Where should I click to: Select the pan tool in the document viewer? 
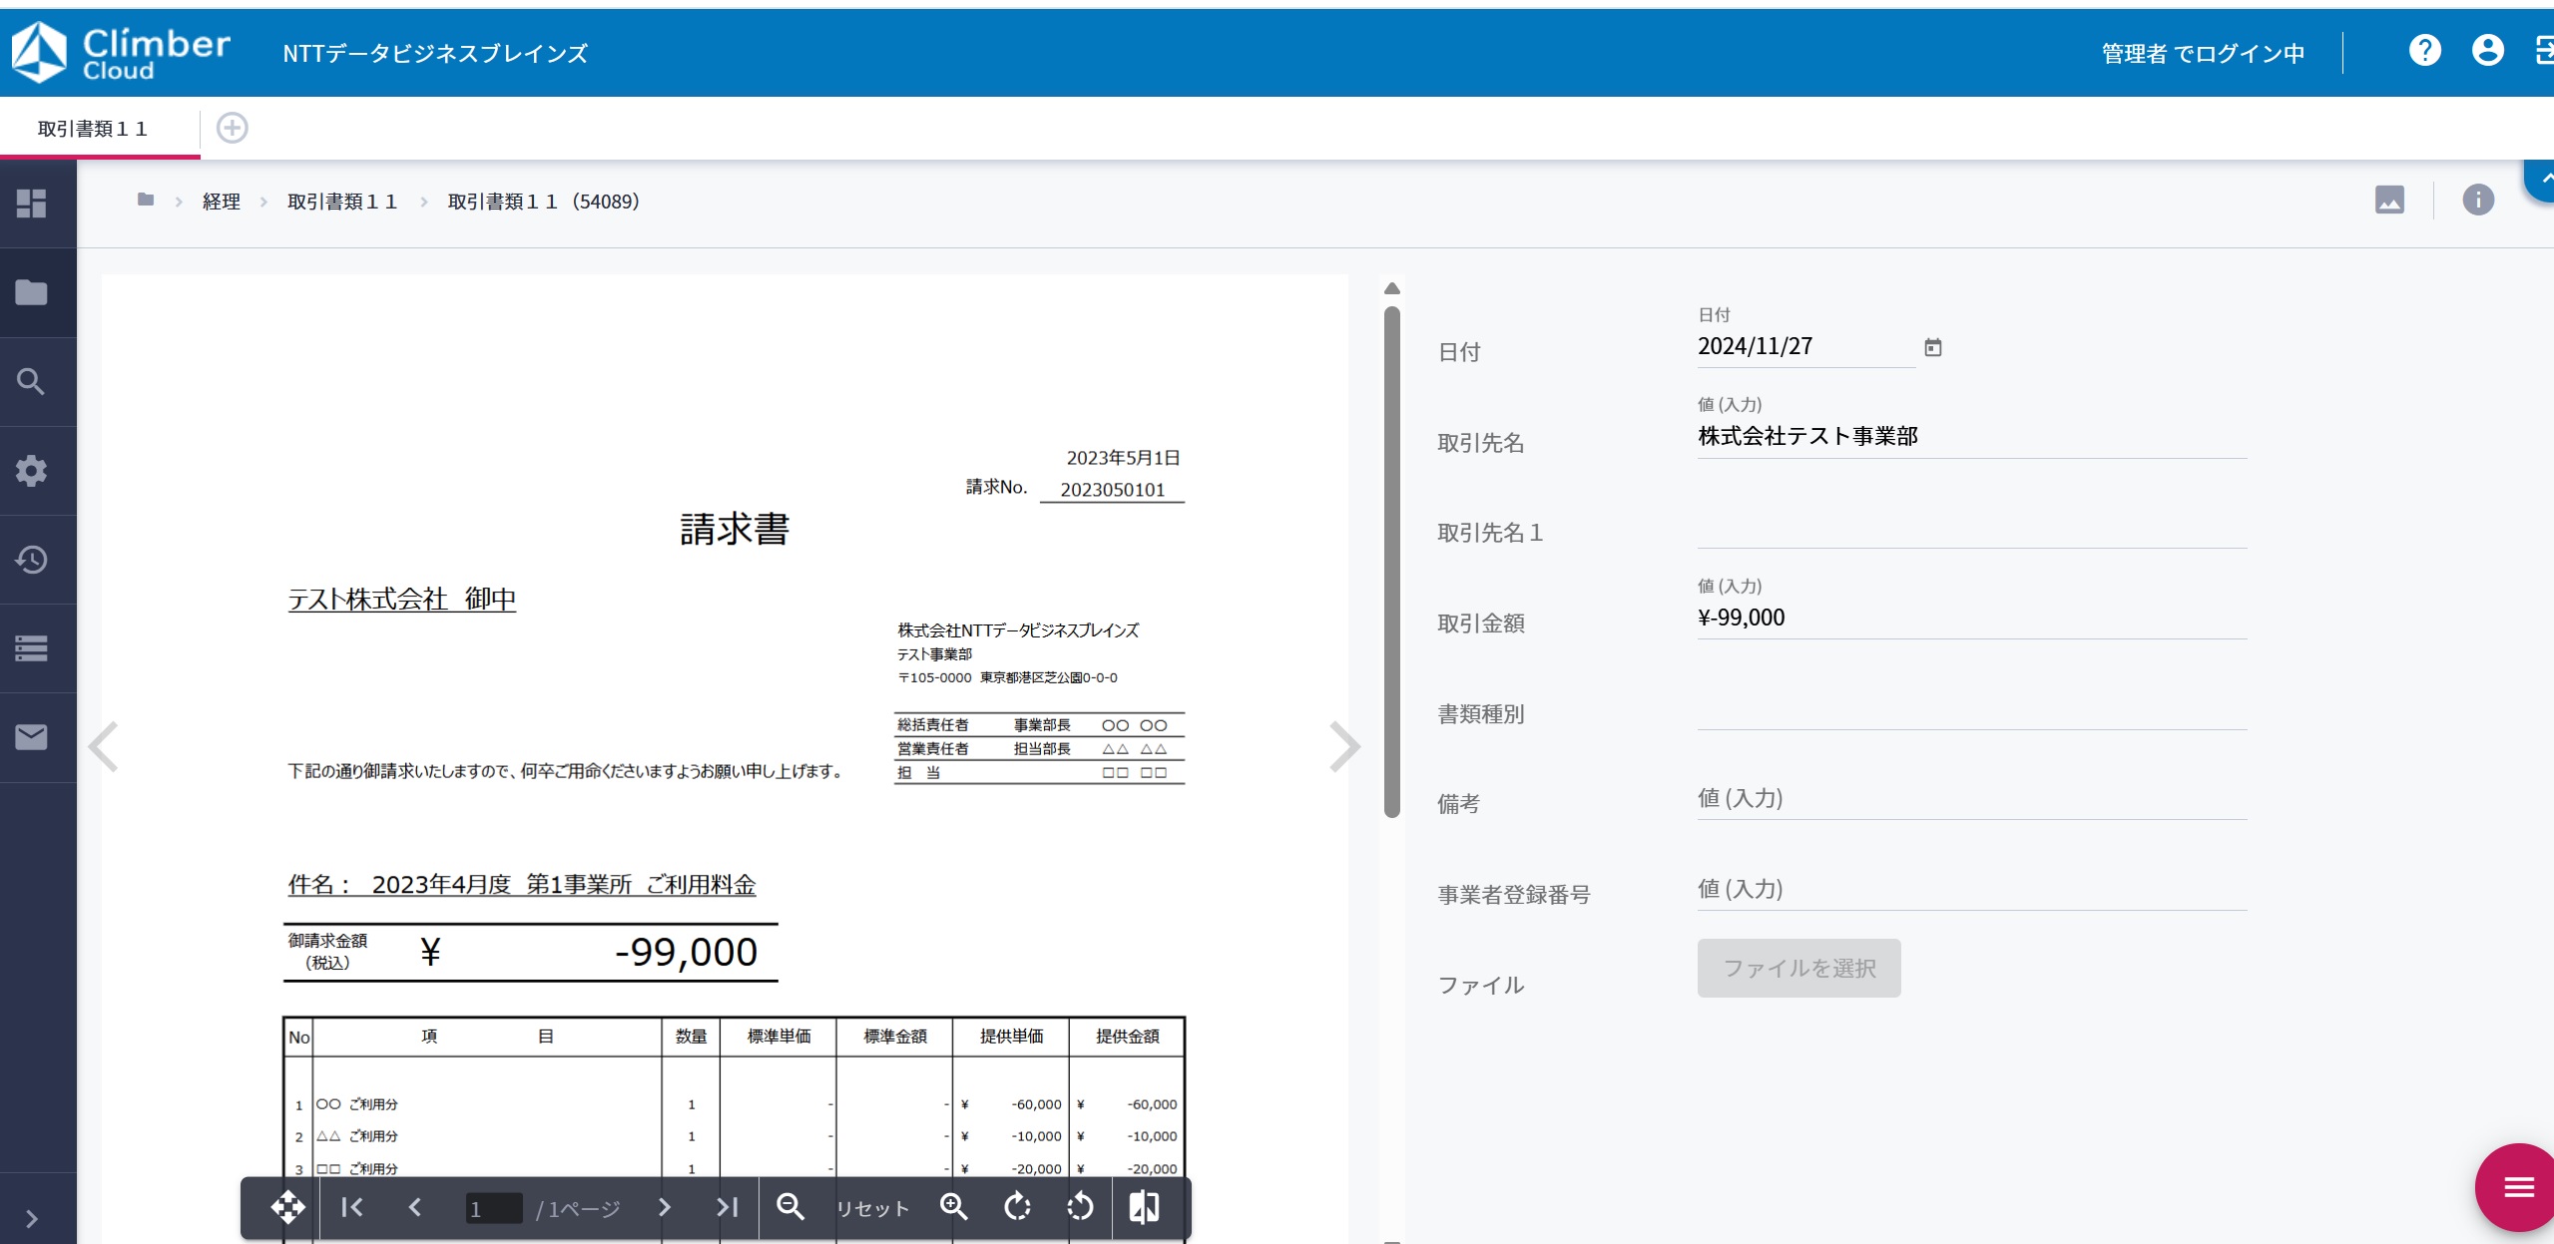[288, 1207]
